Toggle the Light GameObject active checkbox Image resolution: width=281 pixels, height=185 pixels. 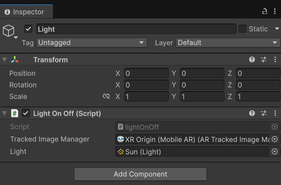[28, 29]
